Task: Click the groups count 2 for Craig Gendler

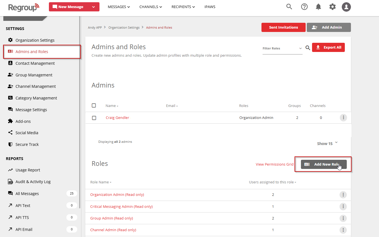Action: [297, 118]
